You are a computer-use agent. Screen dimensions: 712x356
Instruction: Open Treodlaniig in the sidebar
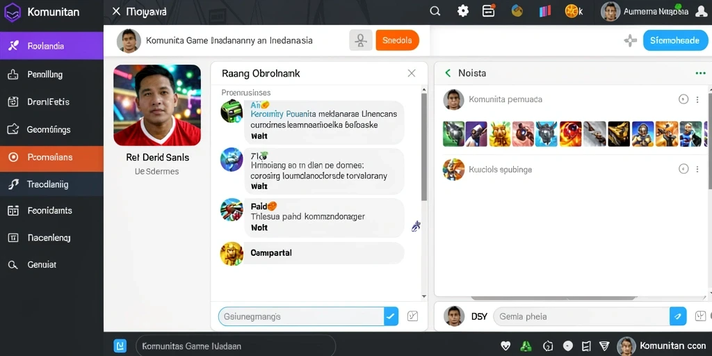[x=51, y=184]
